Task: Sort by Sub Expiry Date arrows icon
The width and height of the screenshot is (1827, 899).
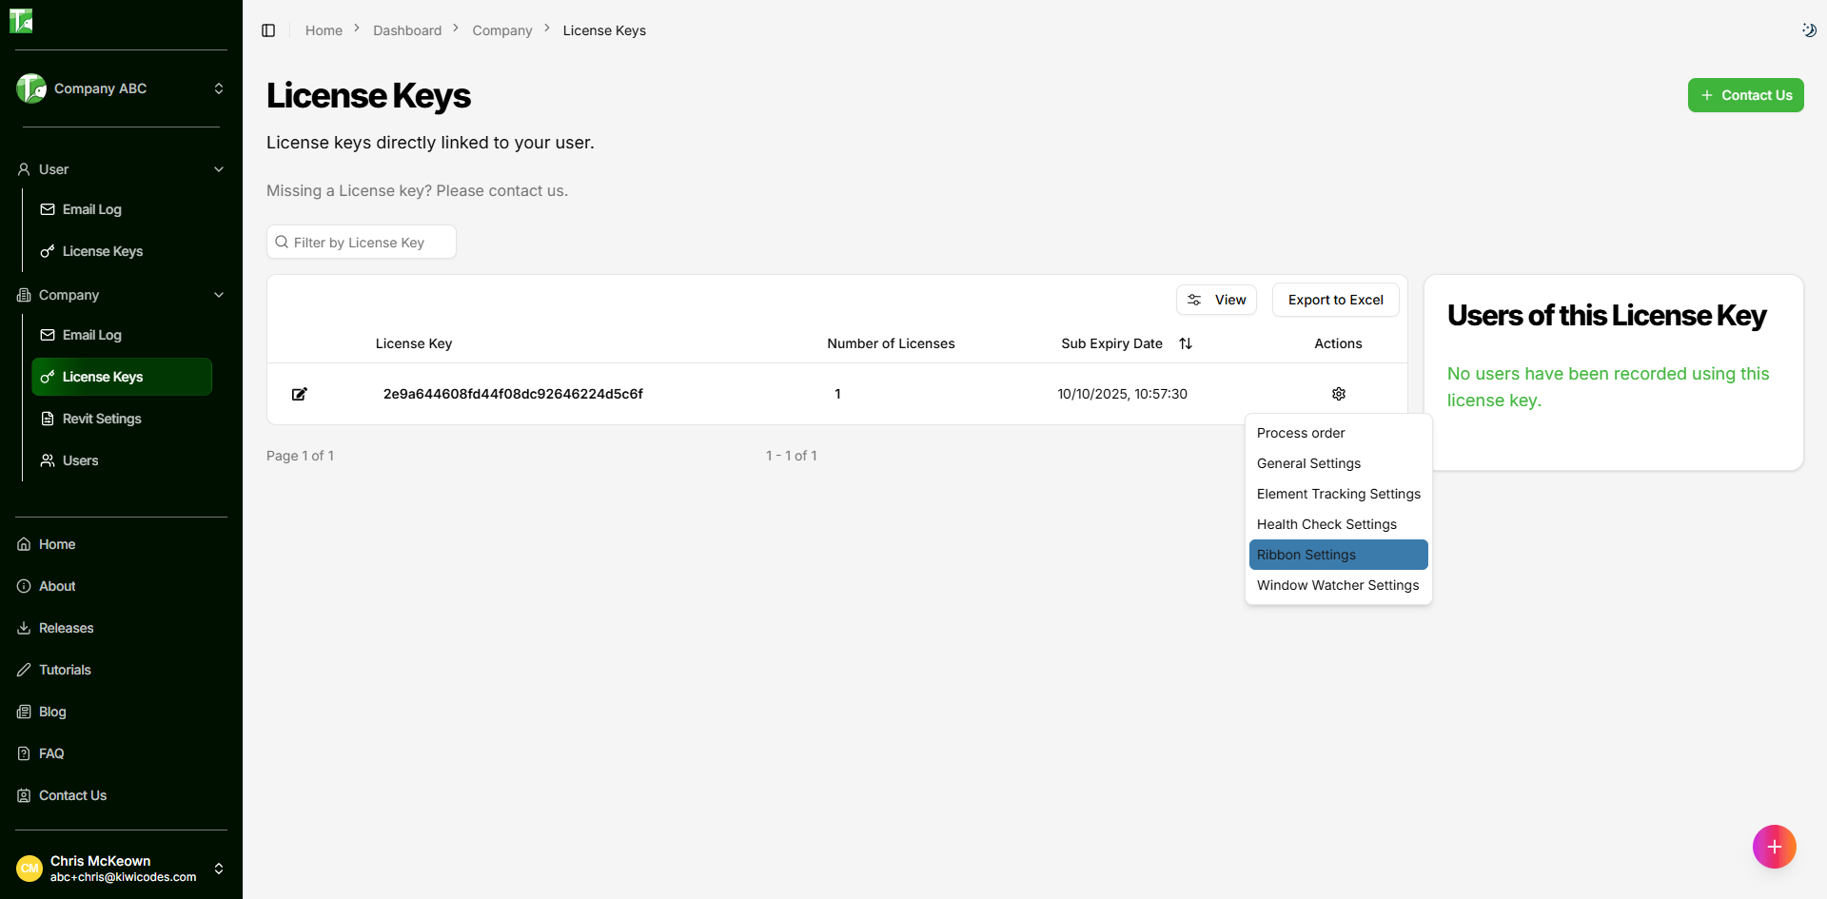Action: (x=1186, y=343)
